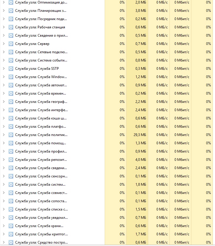Select Служба узла: Служба Window... process
Image resolution: width=215 pixels, height=246 pixels.
(41, 77)
